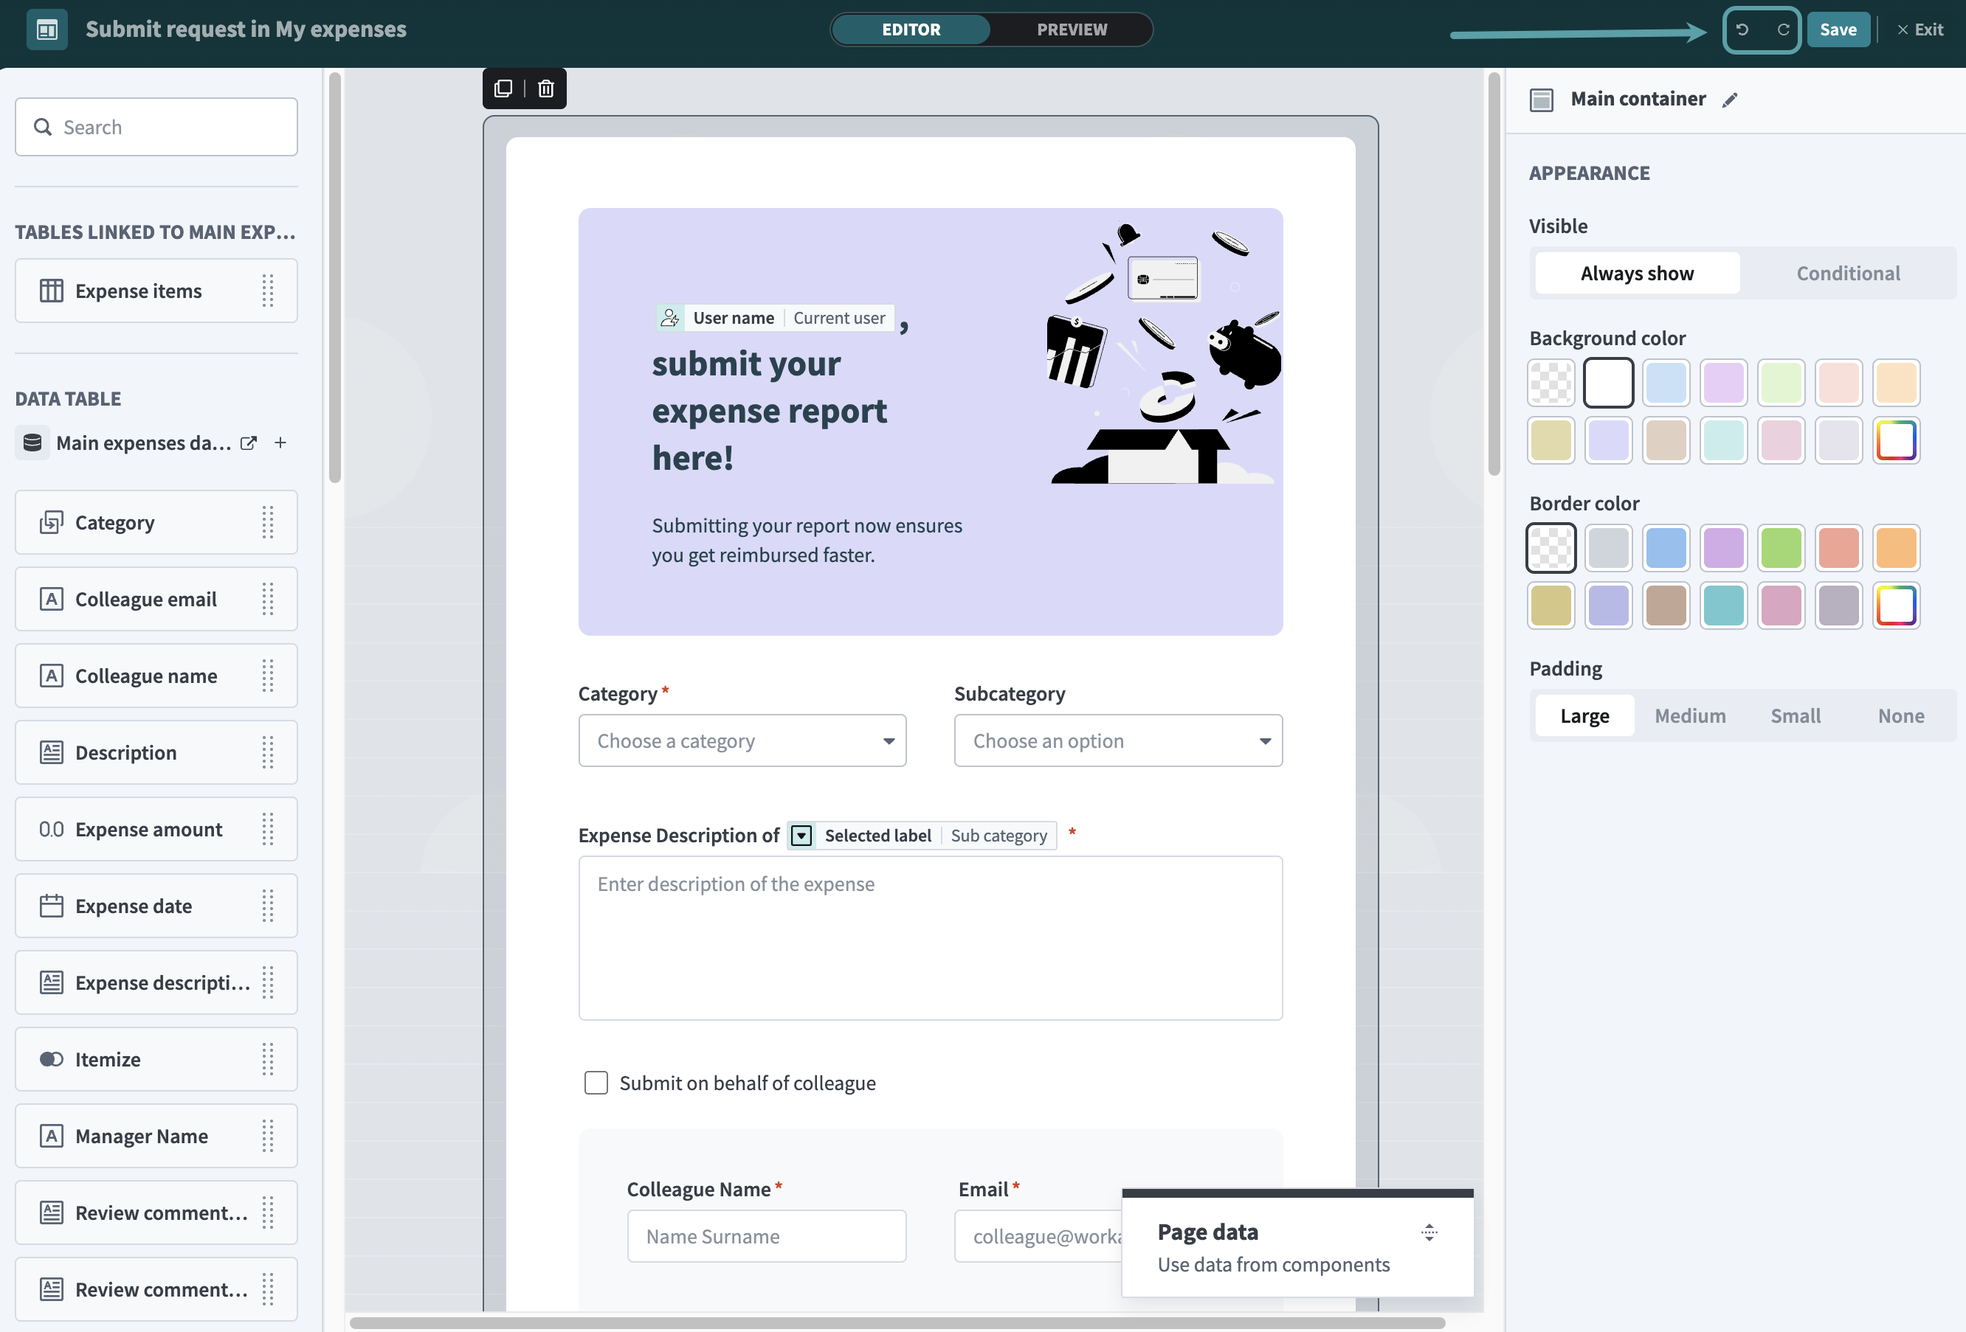Viewport: 1966px width, 1332px height.
Task: Set visibility to Conditional
Action: 1848,273
